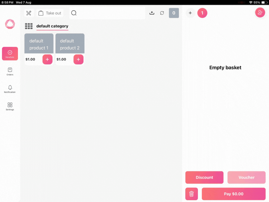Select the dine-in fork and knife icon

[29, 13]
